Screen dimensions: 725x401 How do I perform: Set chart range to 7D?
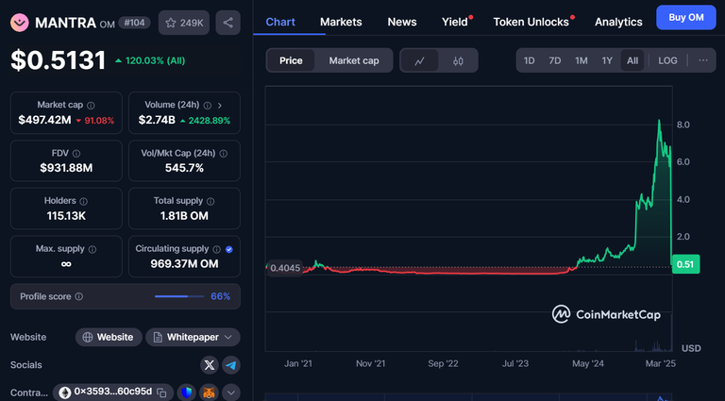pyautogui.click(x=555, y=60)
